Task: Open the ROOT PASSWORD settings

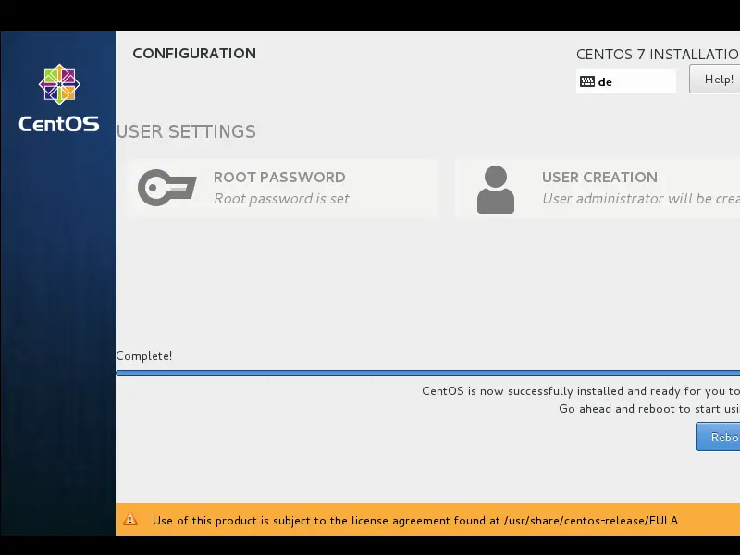Action: point(282,189)
